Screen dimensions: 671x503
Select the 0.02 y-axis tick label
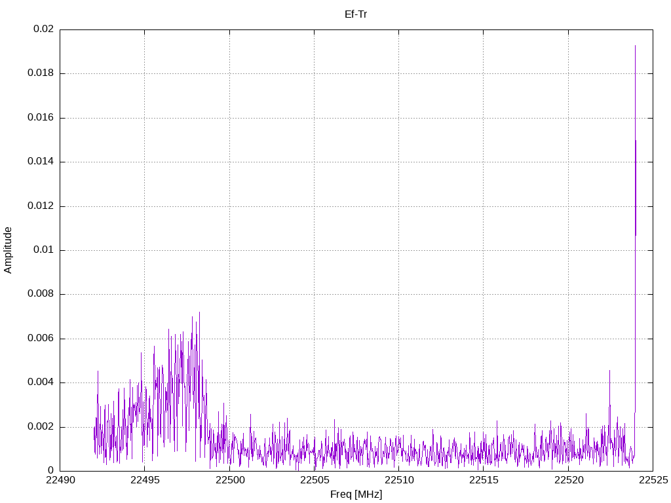[x=43, y=29]
